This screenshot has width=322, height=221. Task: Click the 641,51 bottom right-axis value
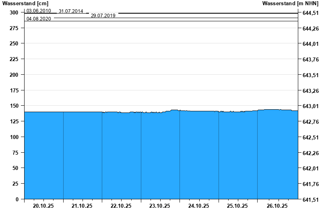pos(311,199)
